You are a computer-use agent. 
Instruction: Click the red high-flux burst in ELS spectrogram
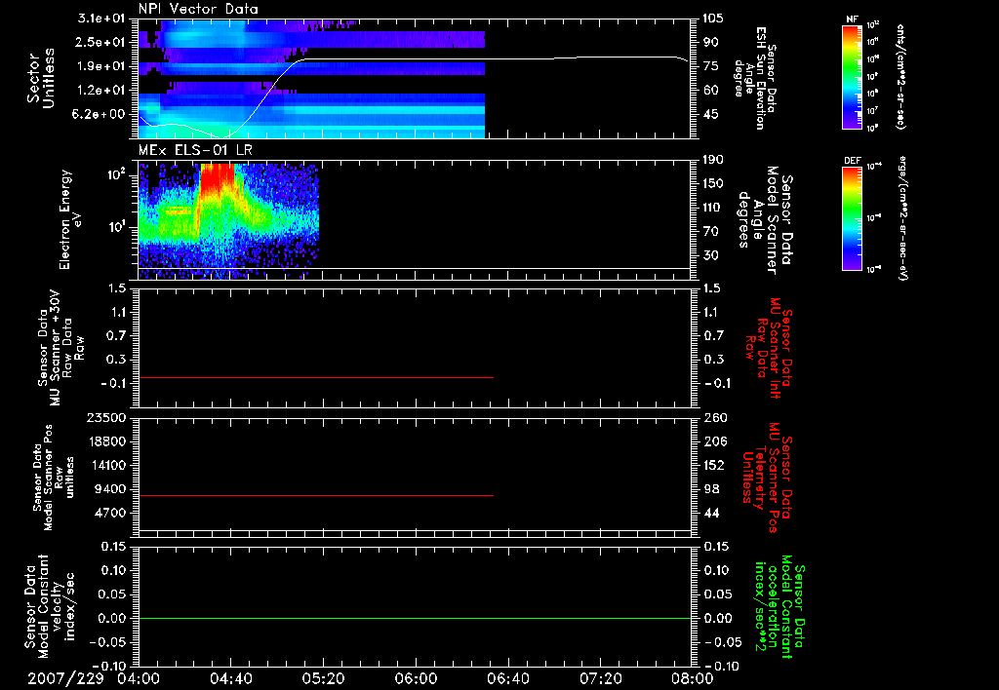[218, 179]
